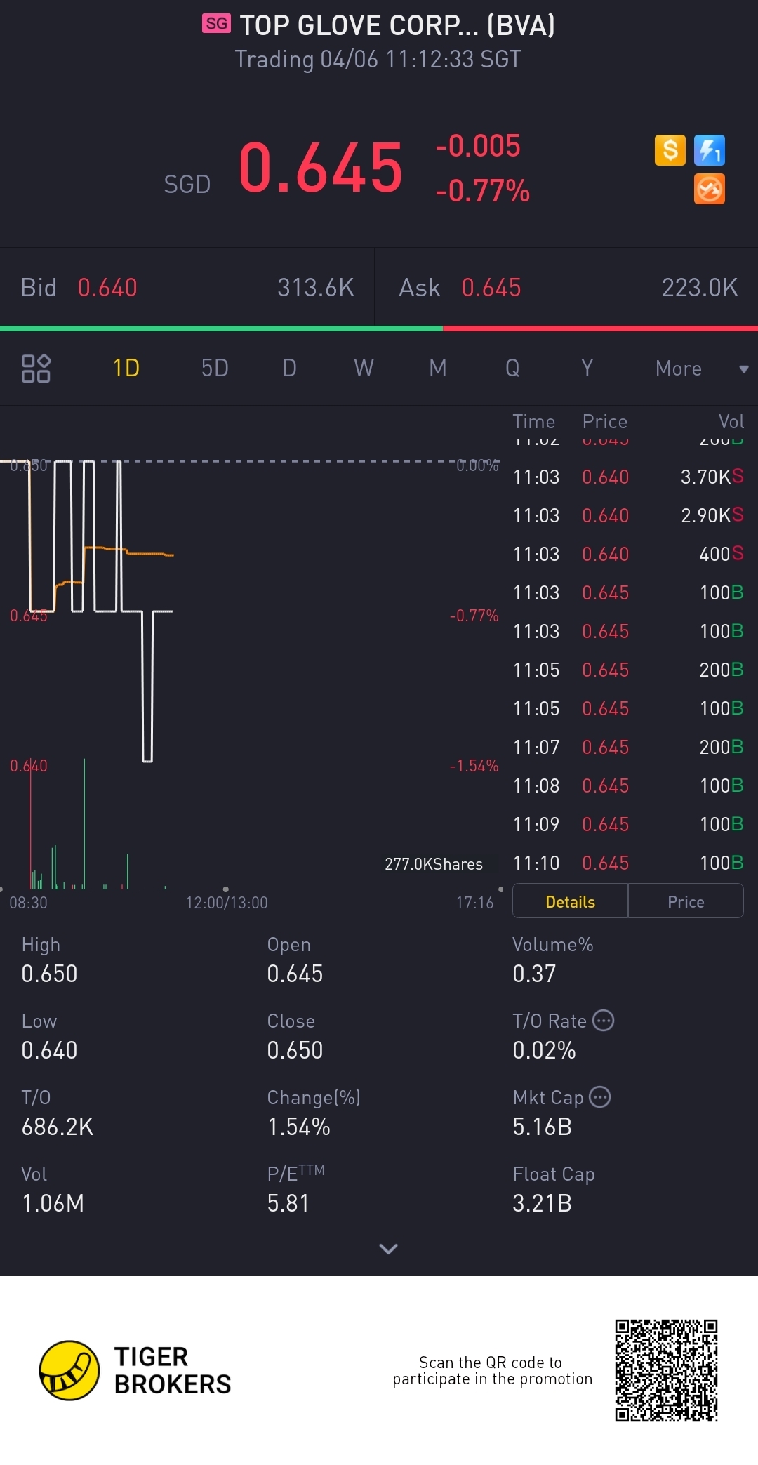Tap the P/E TTM value 5.81

(288, 1203)
